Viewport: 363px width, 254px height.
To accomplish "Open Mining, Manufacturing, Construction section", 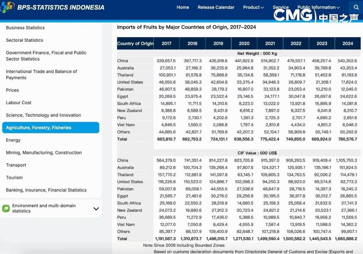I will tap(44, 153).
